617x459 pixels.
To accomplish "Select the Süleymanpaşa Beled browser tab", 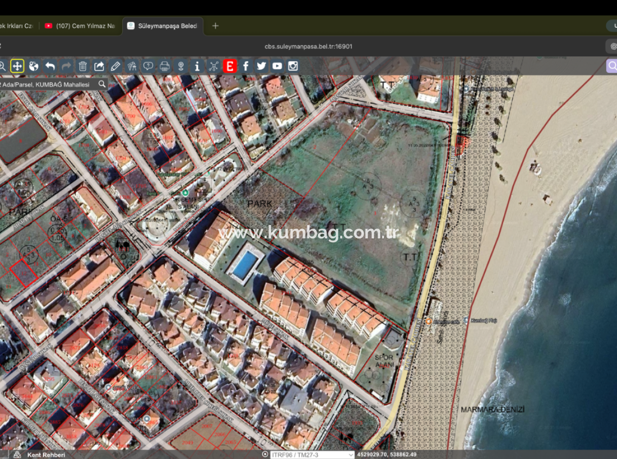I will point(163,26).
